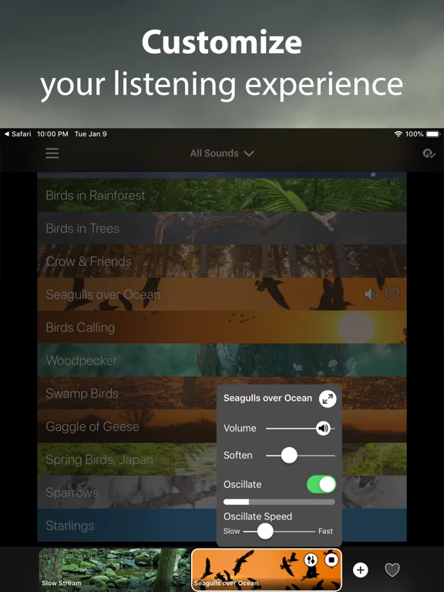Tap the checkmark icon in top-right header
The height and width of the screenshot is (592, 444).
[429, 153]
